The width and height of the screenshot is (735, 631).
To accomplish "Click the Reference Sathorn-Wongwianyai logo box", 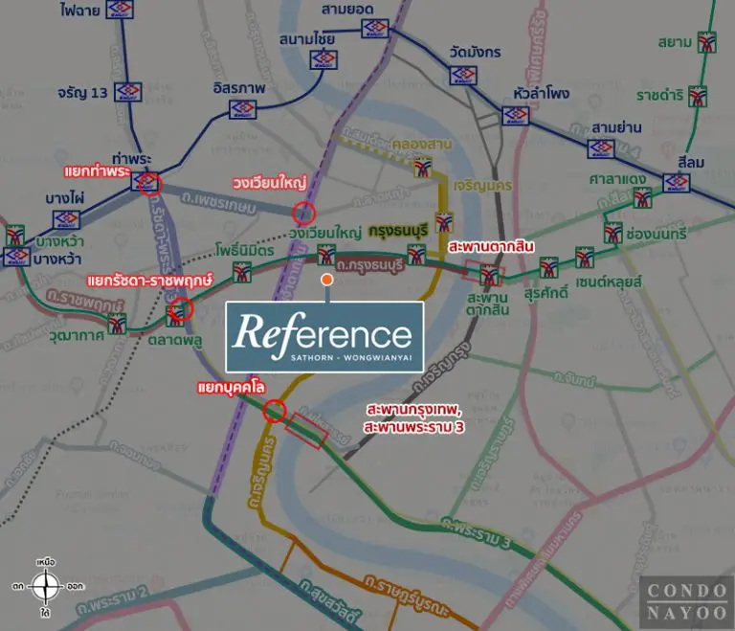I will pyautogui.click(x=324, y=337).
